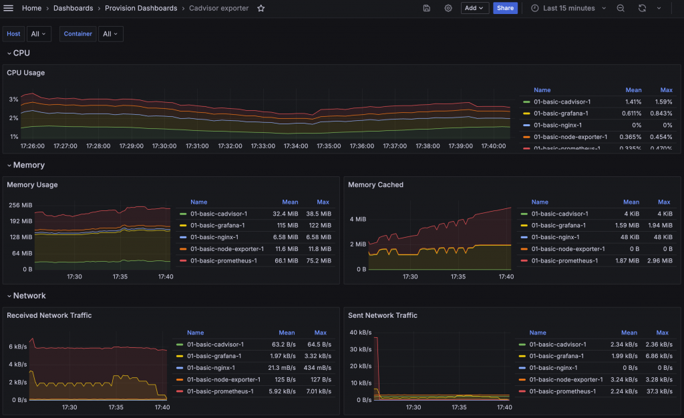
Task: Zoom out the time range
Action: (621, 8)
